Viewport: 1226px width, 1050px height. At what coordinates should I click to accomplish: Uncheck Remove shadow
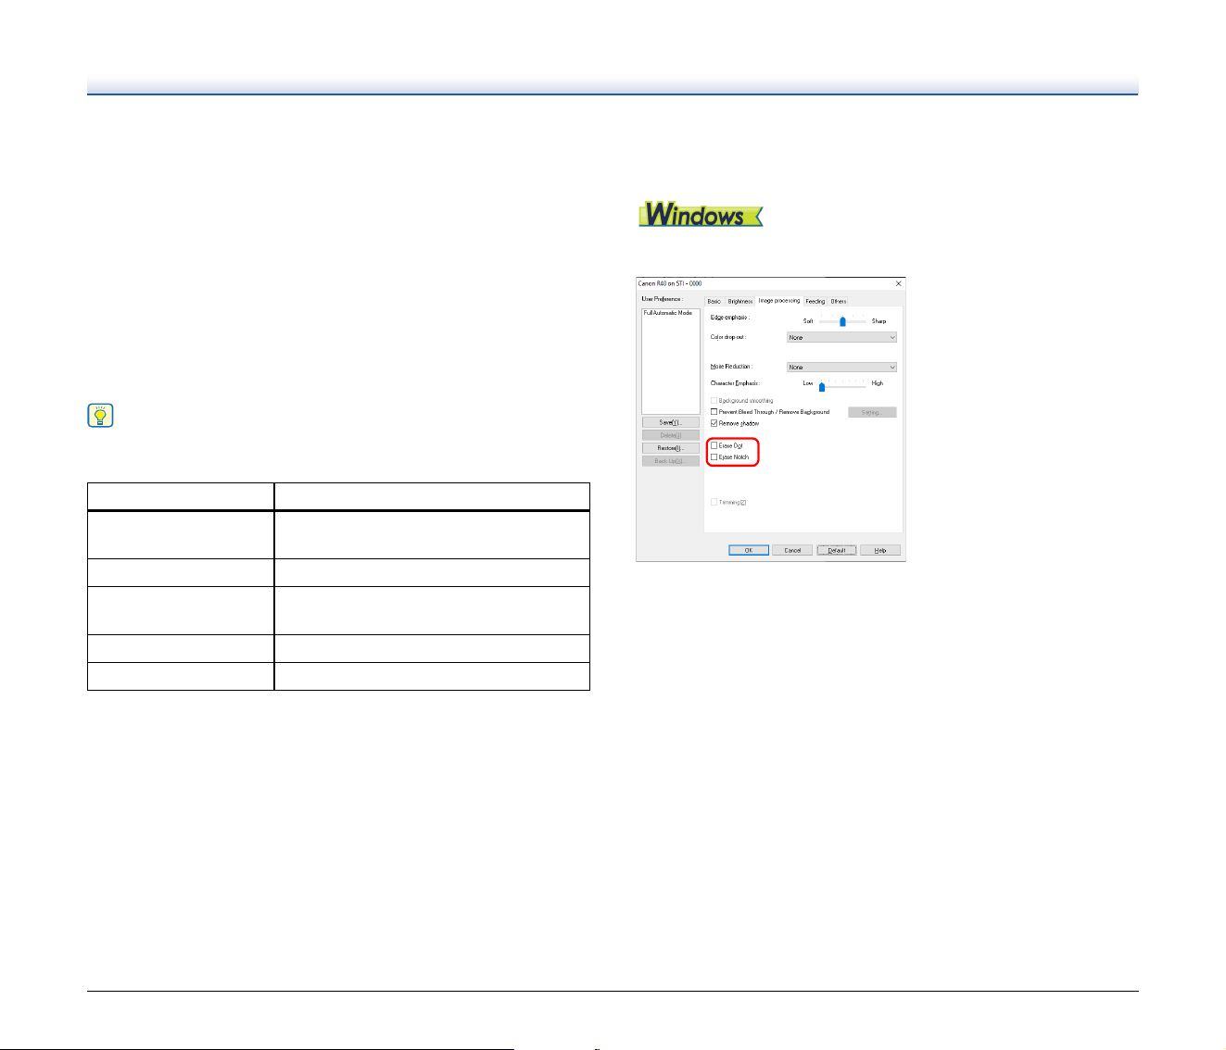click(714, 423)
